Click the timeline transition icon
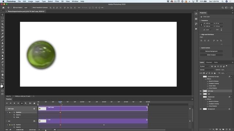The image size is (234, 131). pyautogui.click(x=34, y=103)
